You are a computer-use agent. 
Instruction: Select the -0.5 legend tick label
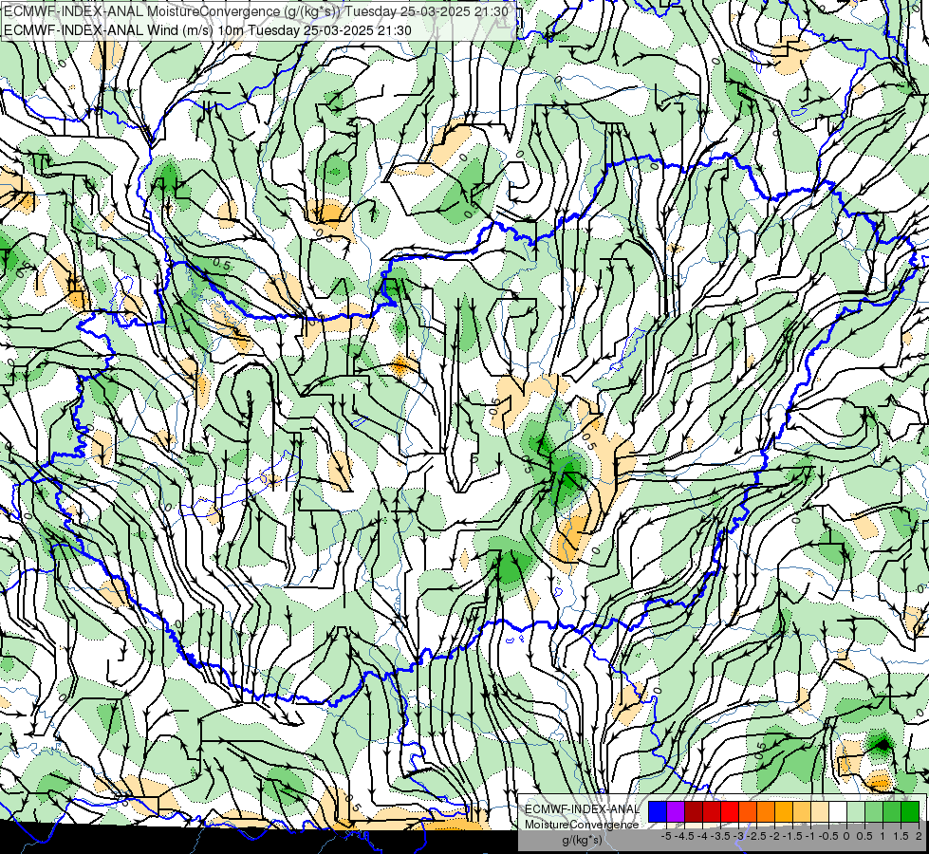[828, 836]
